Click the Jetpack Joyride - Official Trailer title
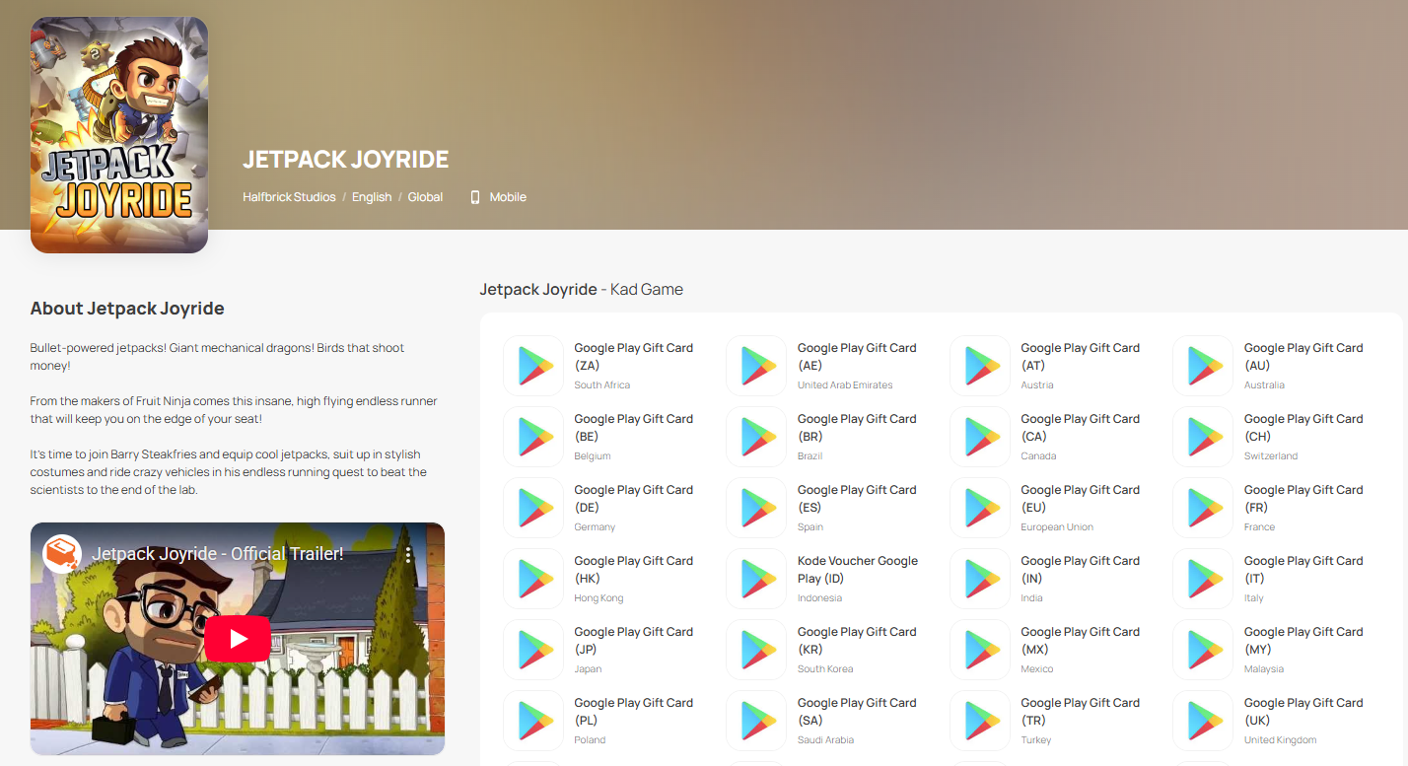This screenshot has height=766, width=1408. click(x=218, y=554)
